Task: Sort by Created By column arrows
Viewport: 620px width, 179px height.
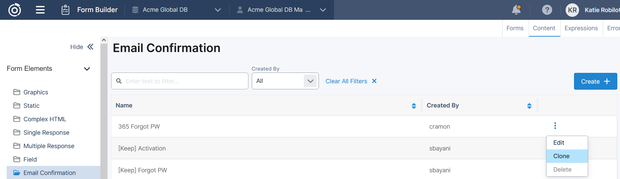Action: [529, 106]
